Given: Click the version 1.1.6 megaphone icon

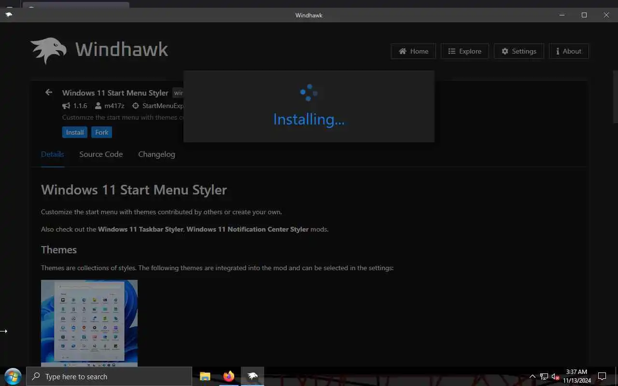Looking at the screenshot, I should coord(66,106).
